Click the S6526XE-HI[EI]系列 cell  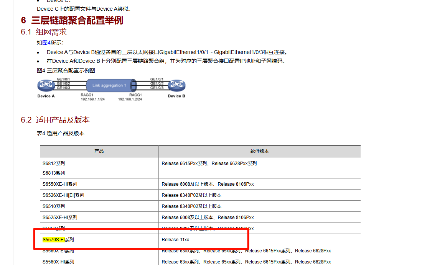(63, 195)
